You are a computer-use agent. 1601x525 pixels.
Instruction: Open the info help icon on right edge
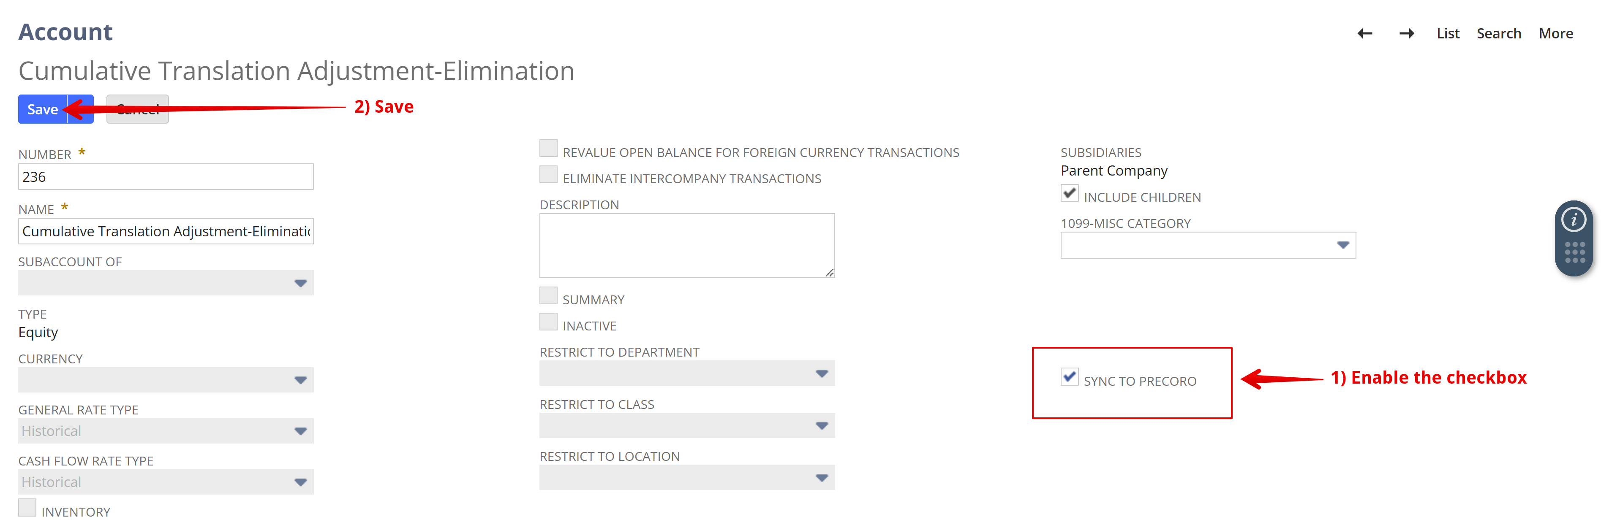tap(1574, 220)
